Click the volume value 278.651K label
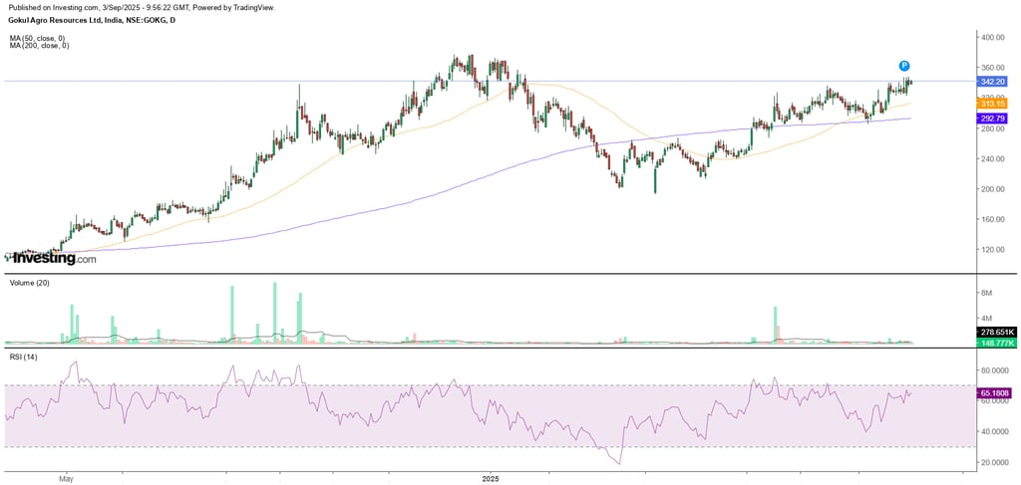This screenshot has width=1021, height=485. point(994,333)
